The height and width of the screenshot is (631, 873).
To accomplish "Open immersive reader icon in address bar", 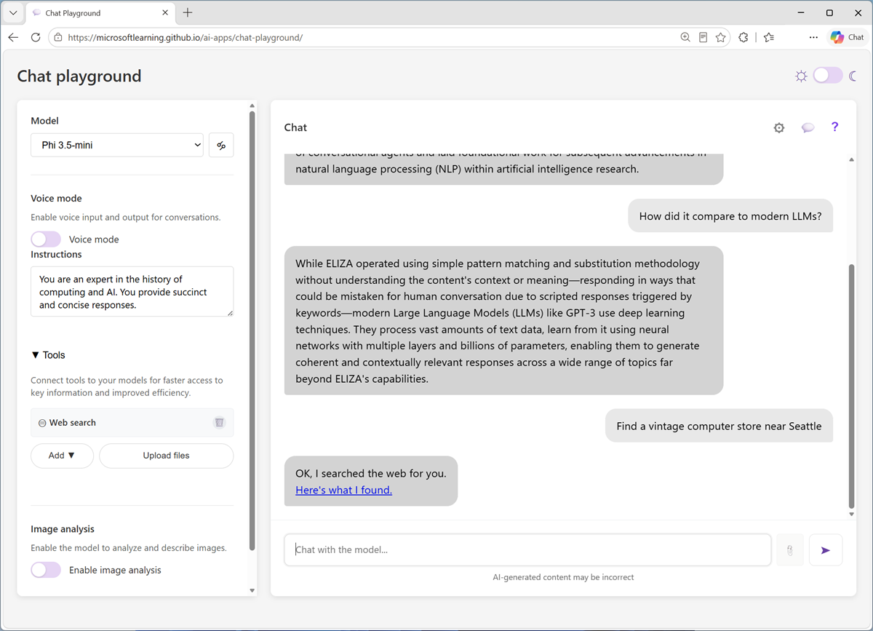I will coord(703,37).
